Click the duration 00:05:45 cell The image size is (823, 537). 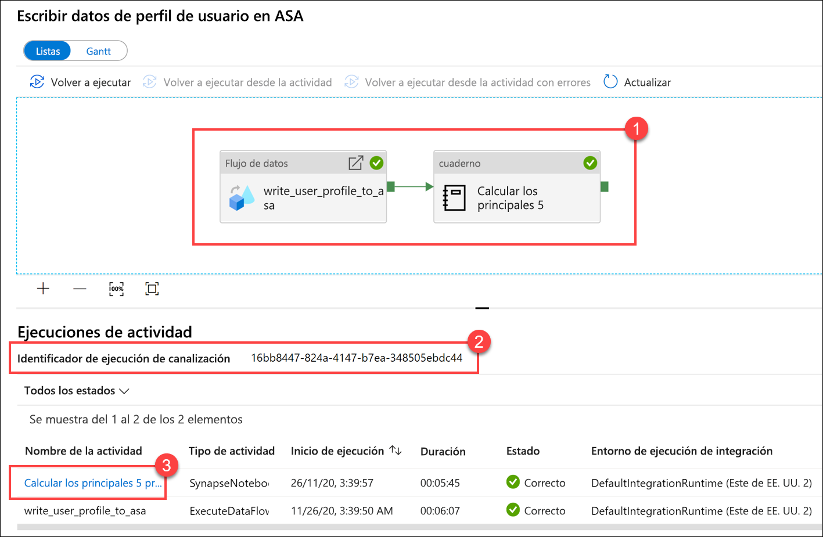point(440,483)
